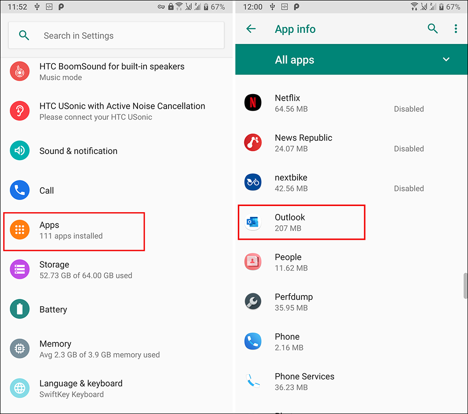Tap the 12:00 clock in right status bar
Image resolution: width=468 pixels, height=414 pixels.
tap(253, 7)
